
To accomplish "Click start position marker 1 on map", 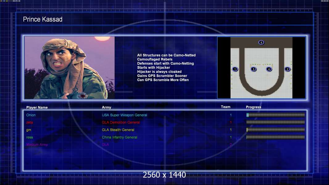I will click(x=235, y=69).
